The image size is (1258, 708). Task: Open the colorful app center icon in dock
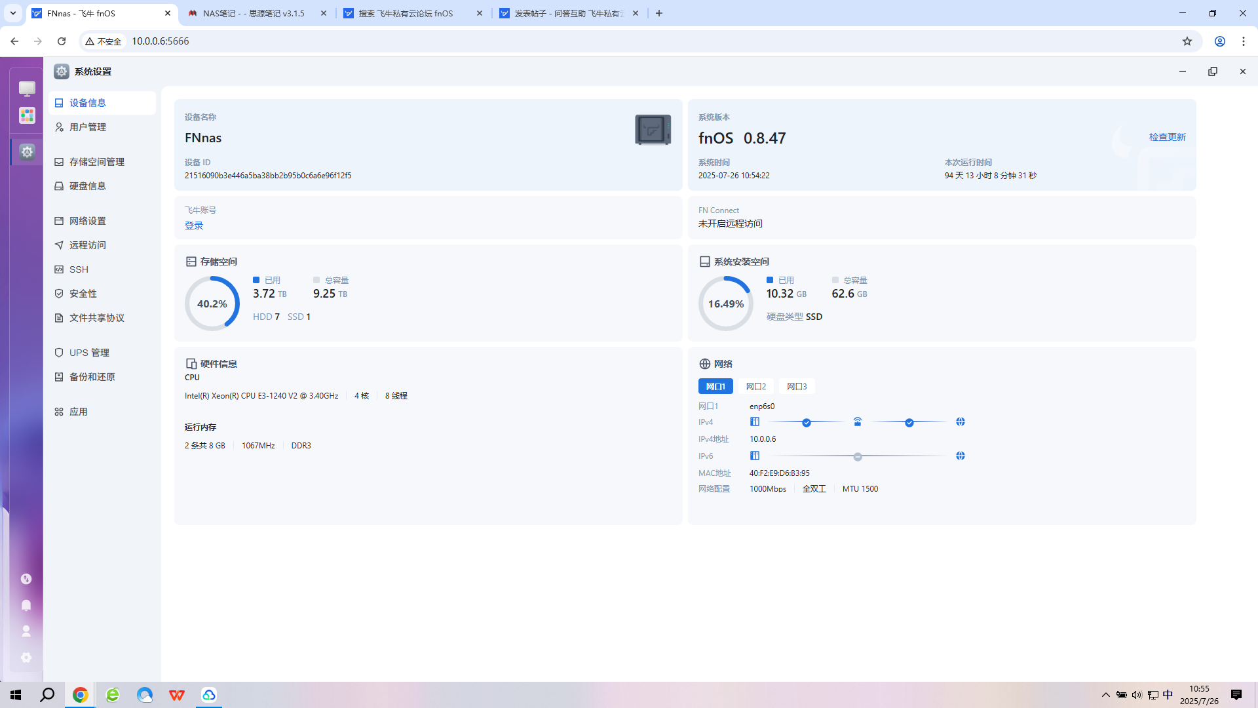pos(27,115)
